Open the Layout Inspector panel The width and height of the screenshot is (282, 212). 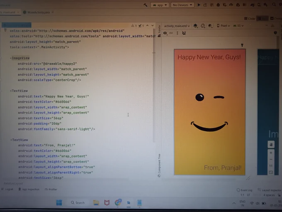(x=269, y=190)
